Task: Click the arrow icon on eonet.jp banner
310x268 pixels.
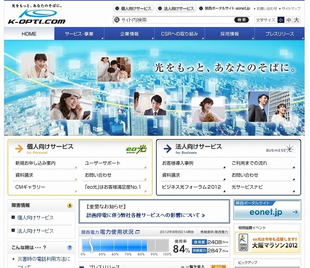Action: pos(295,212)
